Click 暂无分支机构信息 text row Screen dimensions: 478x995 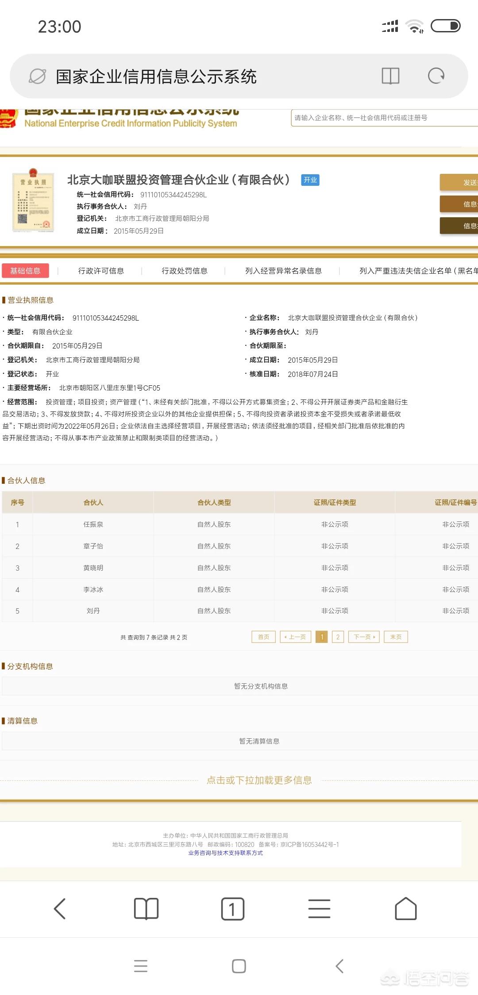click(x=261, y=686)
